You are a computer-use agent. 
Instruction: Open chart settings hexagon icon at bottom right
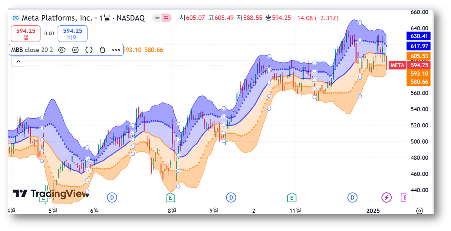pyautogui.click(x=419, y=211)
